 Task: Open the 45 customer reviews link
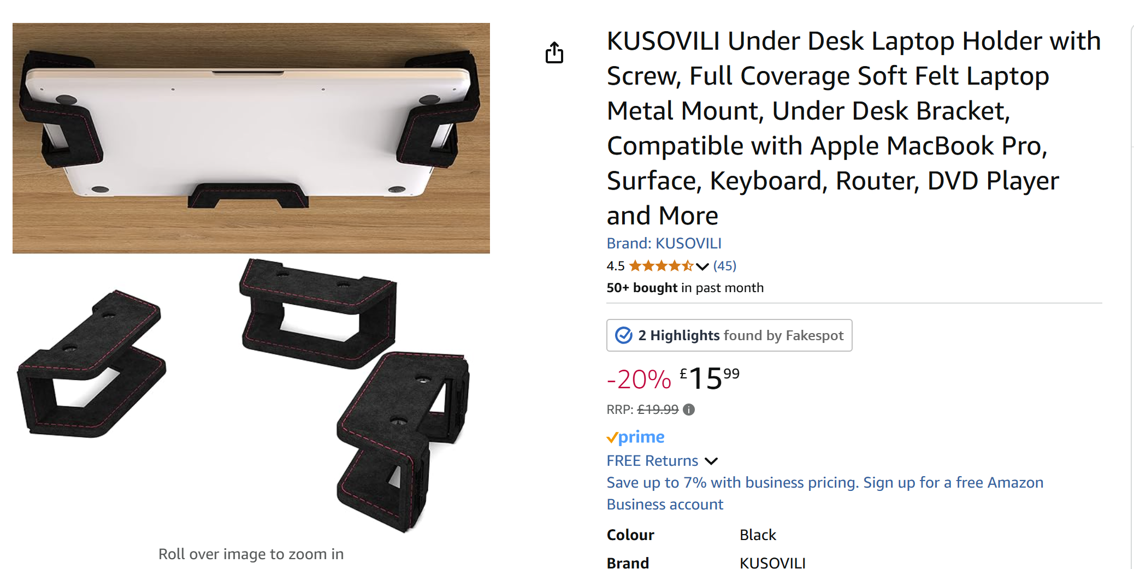(x=725, y=266)
